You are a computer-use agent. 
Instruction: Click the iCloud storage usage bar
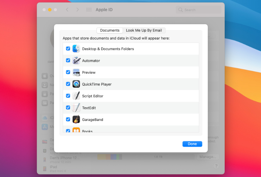pyautogui.click(x=146, y=157)
